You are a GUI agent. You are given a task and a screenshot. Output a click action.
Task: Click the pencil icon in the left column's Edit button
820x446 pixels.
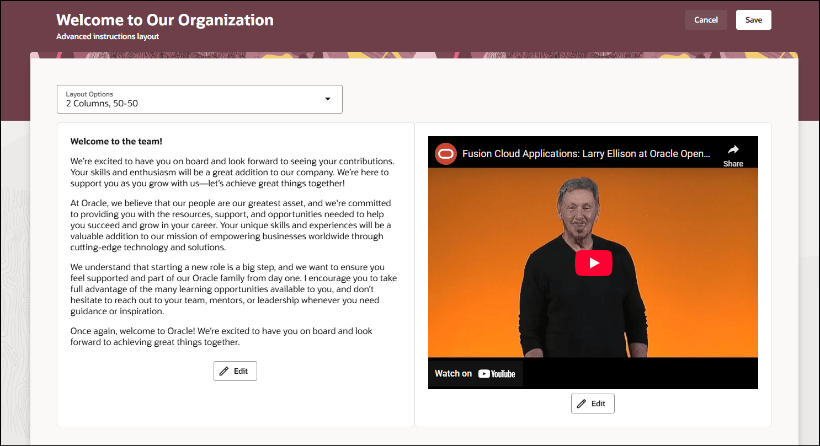pyautogui.click(x=224, y=371)
